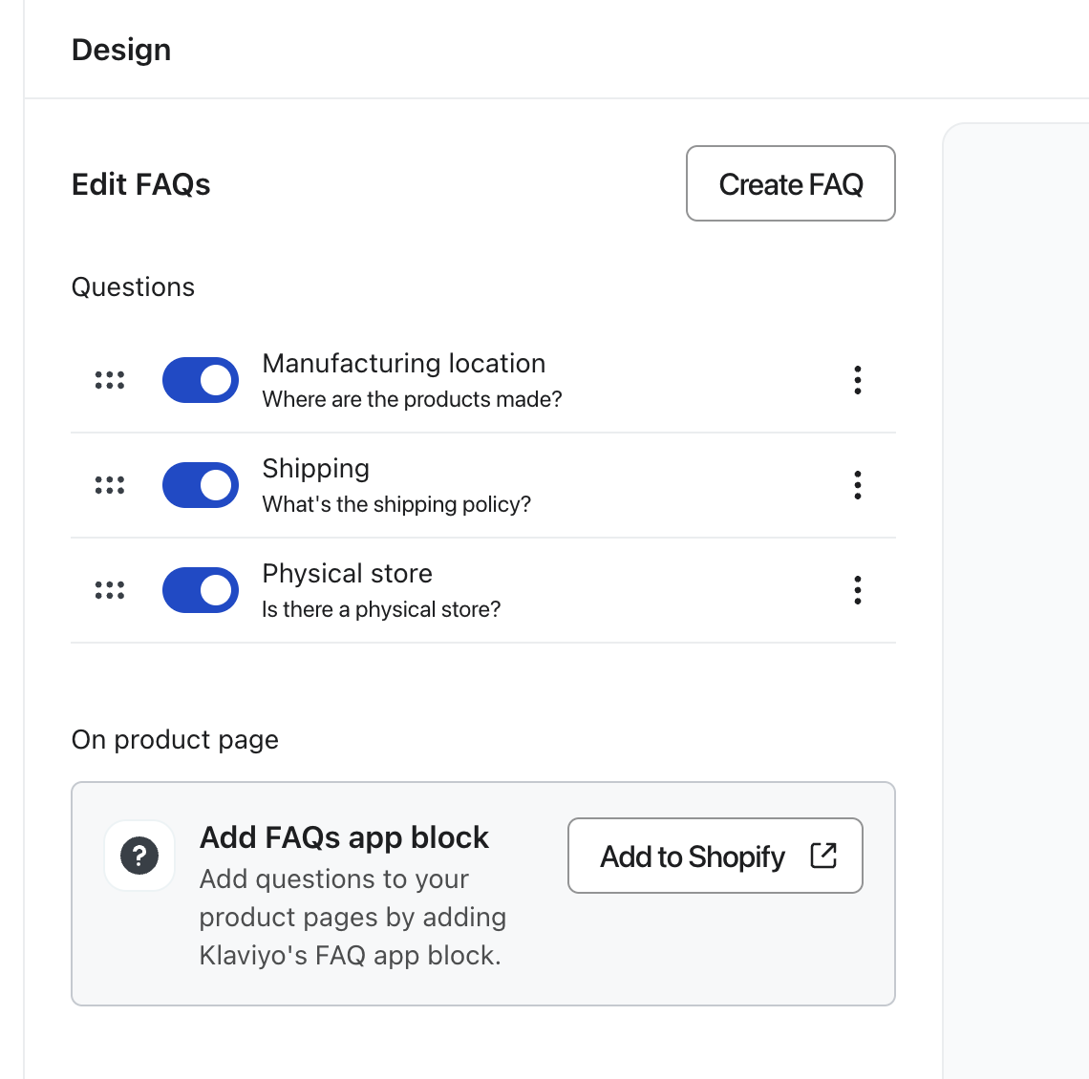1089x1079 pixels.
Task: Click the drag handle for Manufacturing location
Action: 110,380
